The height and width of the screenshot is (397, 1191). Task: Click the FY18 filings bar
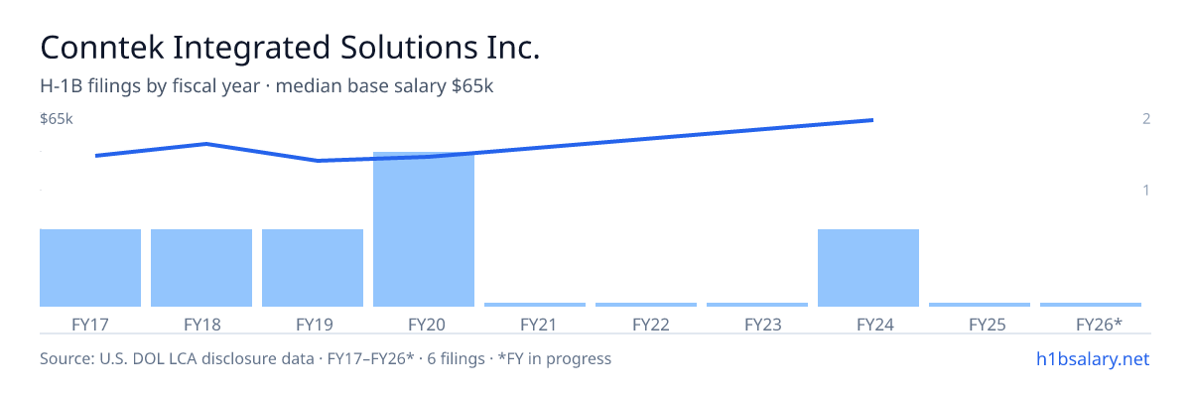click(x=201, y=268)
